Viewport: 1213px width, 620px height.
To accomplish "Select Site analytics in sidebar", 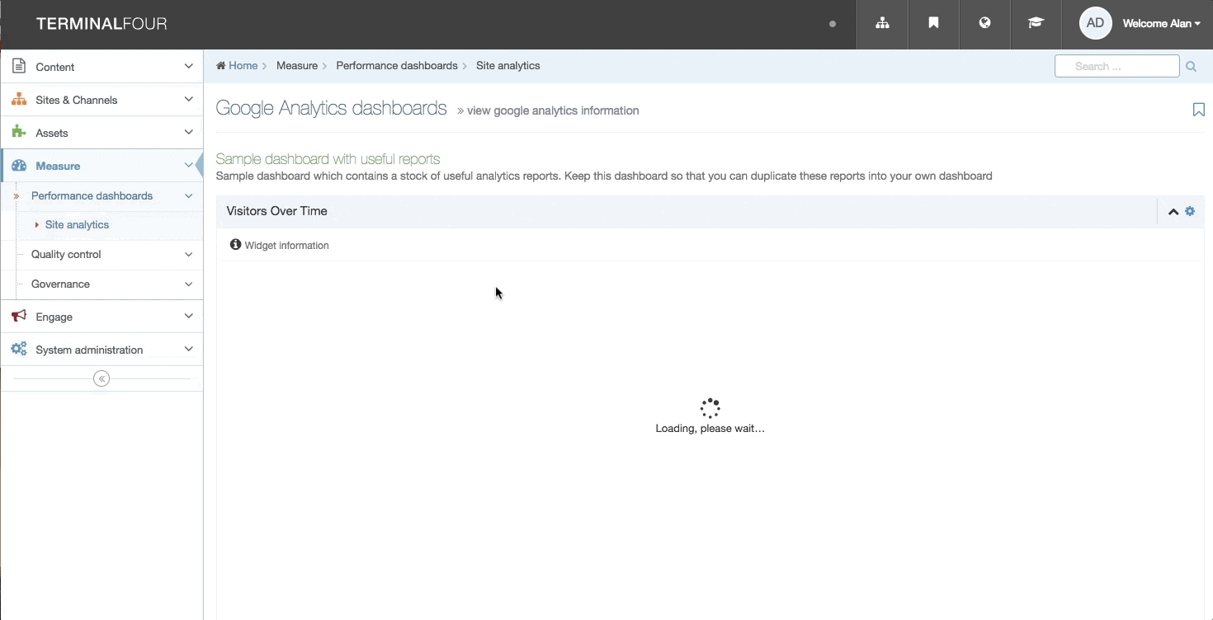I will click(77, 224).
